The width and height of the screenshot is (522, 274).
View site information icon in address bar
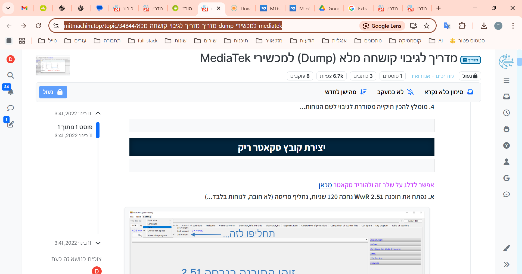click(56, 26)
